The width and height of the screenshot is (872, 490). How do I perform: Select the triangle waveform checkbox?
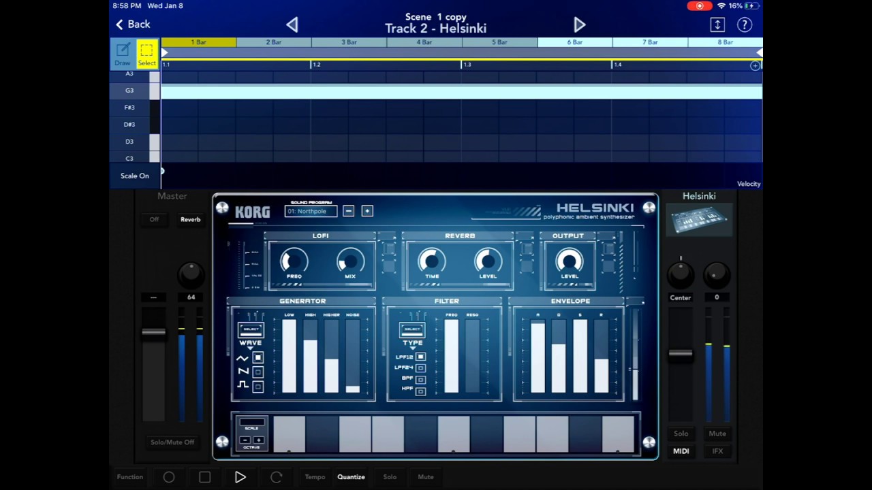coord(258,358)
